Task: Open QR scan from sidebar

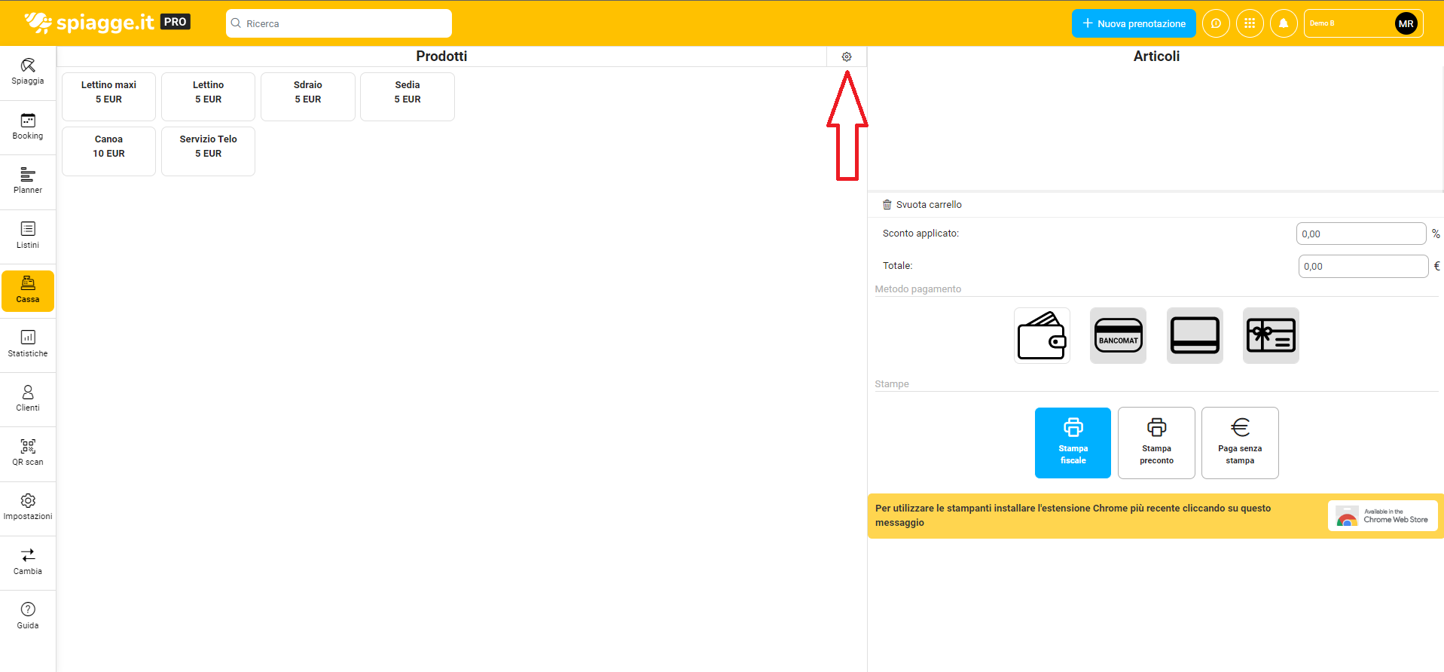Action: tap(28, 453)
